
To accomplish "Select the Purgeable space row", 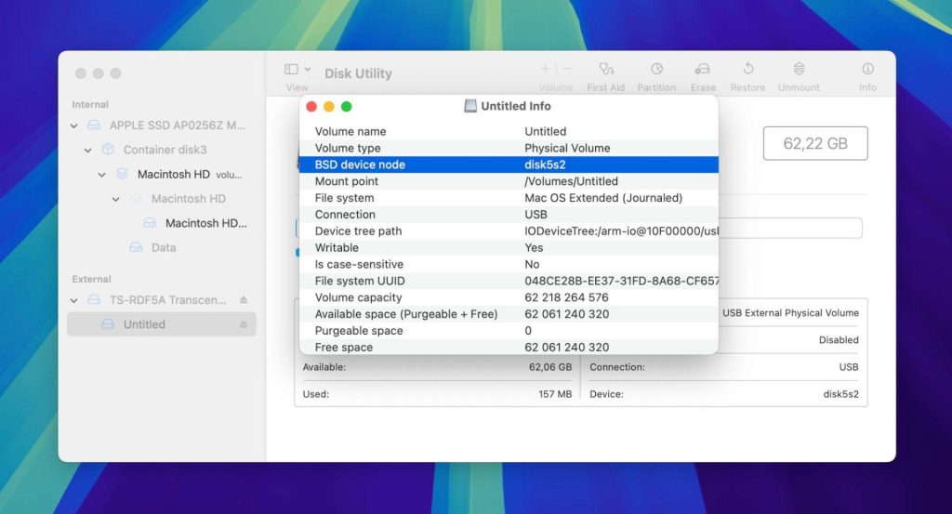I will [509, 331].
